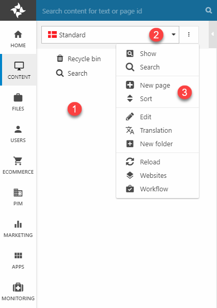The height and width of the screenshot is (308, 217).
Task: Toggle the three-dot options menu button
Action: point(189,35)
